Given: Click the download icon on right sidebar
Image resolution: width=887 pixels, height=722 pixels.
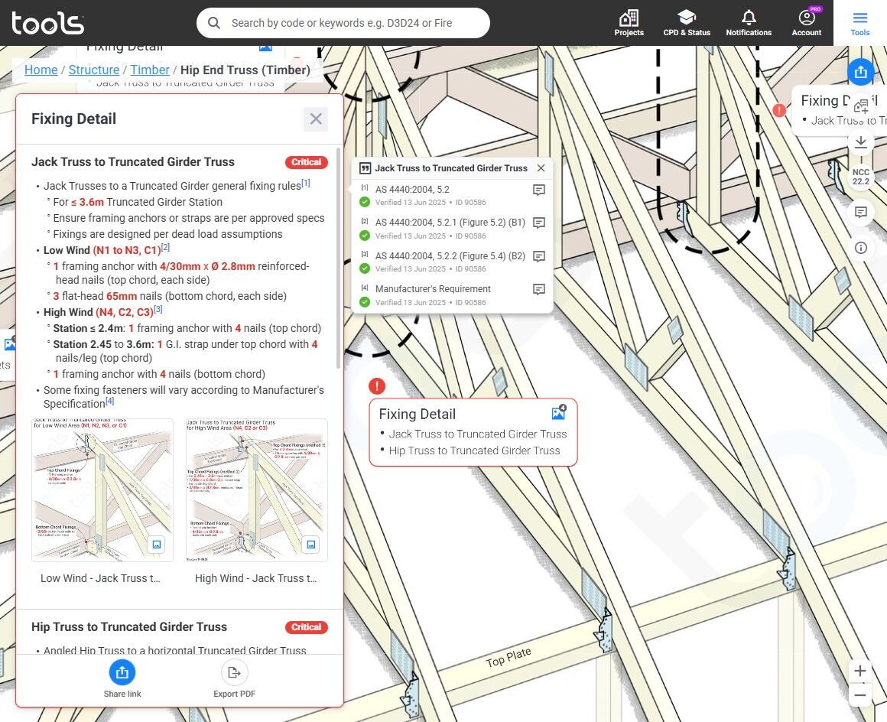Looking at the screenshot, I should [860, 142].
